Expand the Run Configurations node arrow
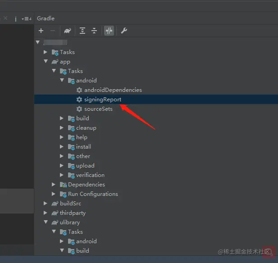 53,194
